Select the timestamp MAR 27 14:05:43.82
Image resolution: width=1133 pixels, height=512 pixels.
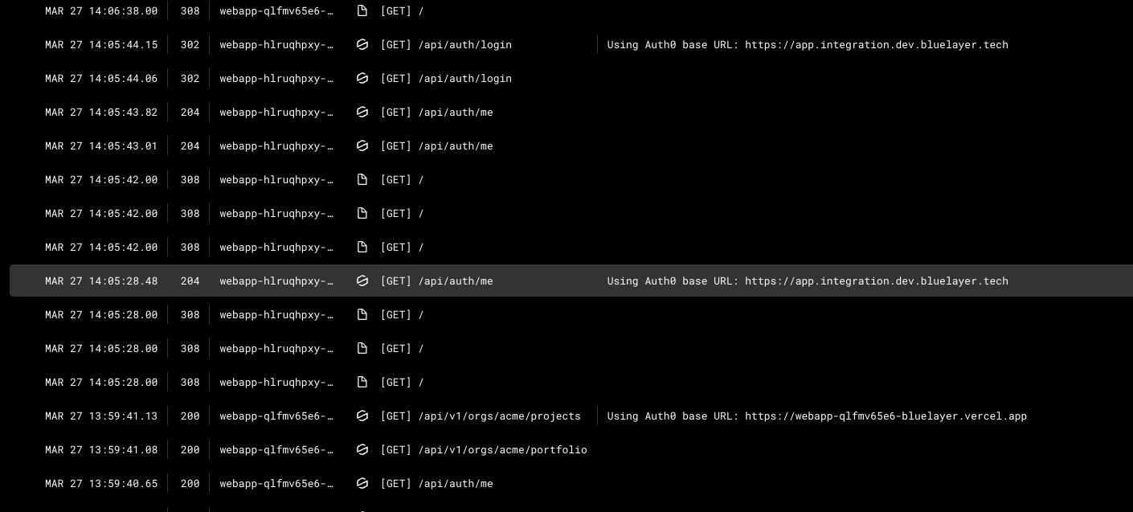tap(101, 113)
